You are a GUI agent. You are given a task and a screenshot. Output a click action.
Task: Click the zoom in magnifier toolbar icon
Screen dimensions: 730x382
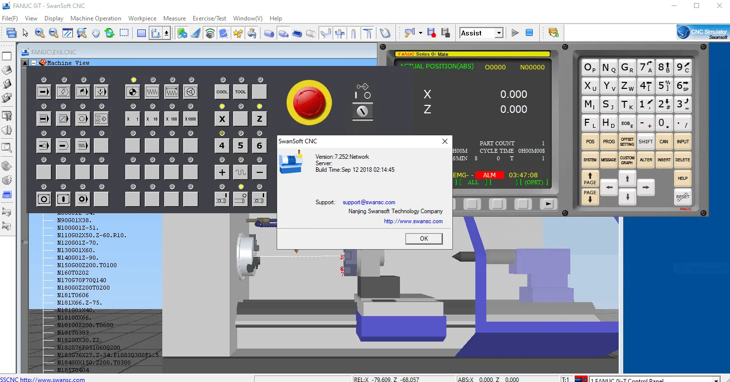point(39,33)
